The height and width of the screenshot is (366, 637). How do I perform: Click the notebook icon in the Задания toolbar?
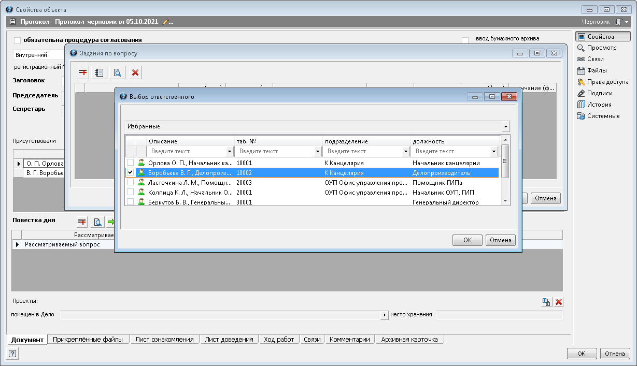100,72
